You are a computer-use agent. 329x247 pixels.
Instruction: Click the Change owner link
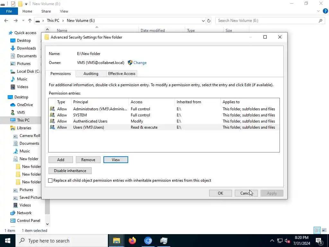[140, 63]
